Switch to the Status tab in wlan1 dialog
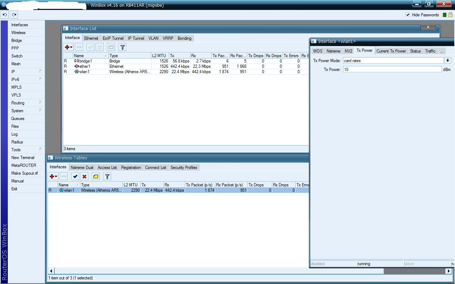455x284 pixels. tap(416, 51)
